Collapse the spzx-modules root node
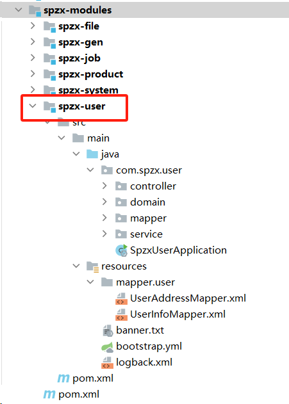Image resolution: width=289 pixels, height=404 pixels. point(19,10)
